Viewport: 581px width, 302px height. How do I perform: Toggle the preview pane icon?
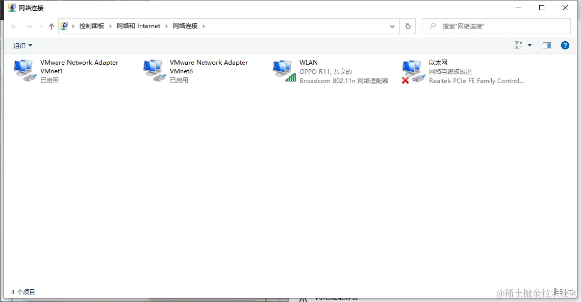point(546,45)
